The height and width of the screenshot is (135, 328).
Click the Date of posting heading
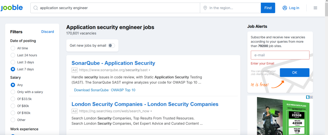click(23, 41)
